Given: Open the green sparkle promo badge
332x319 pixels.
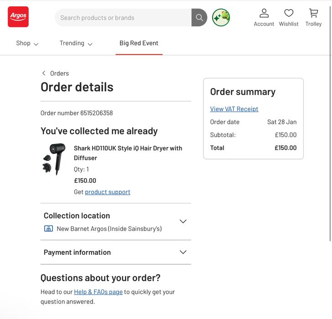Looking at the screenshot, I should coord(221,18).
